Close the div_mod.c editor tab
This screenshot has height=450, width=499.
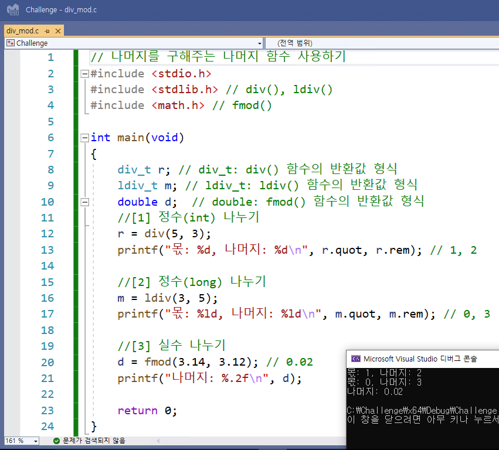(x=57, y=30)
